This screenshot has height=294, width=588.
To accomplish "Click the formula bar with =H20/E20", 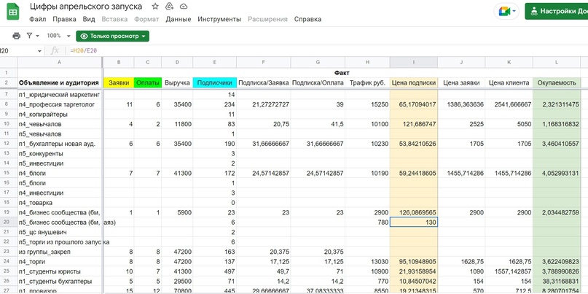I will click(x=291, y=51).
